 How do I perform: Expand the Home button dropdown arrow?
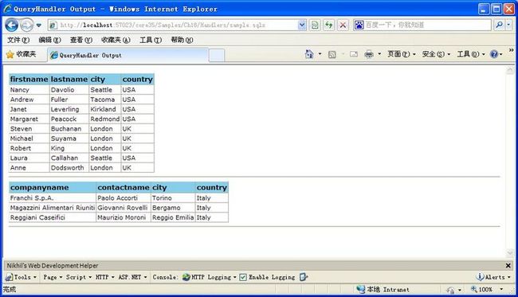coord(320,54)
